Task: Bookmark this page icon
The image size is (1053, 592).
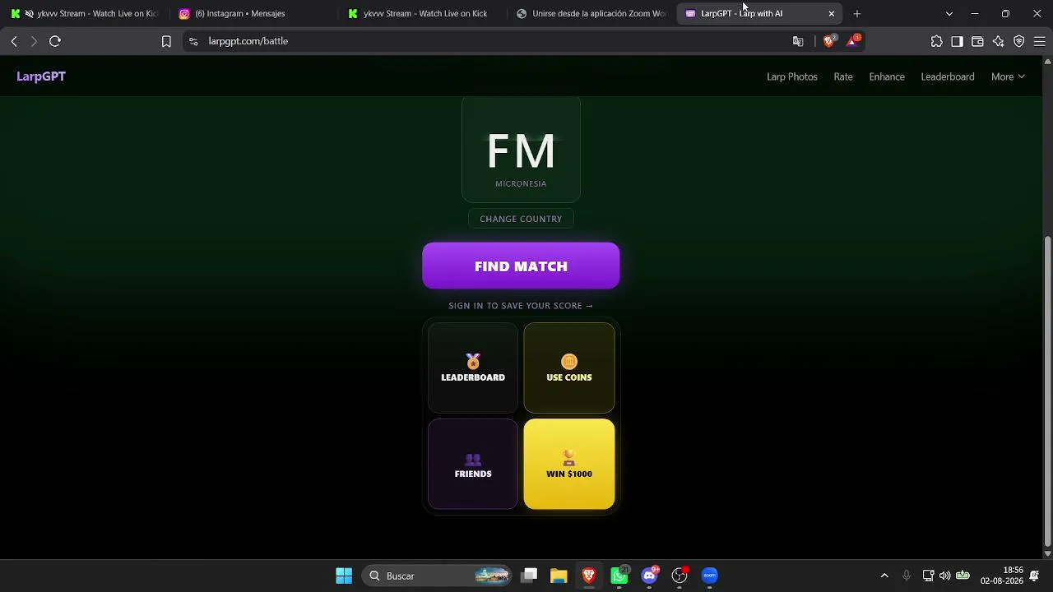Action: click(x=166, y=41)
